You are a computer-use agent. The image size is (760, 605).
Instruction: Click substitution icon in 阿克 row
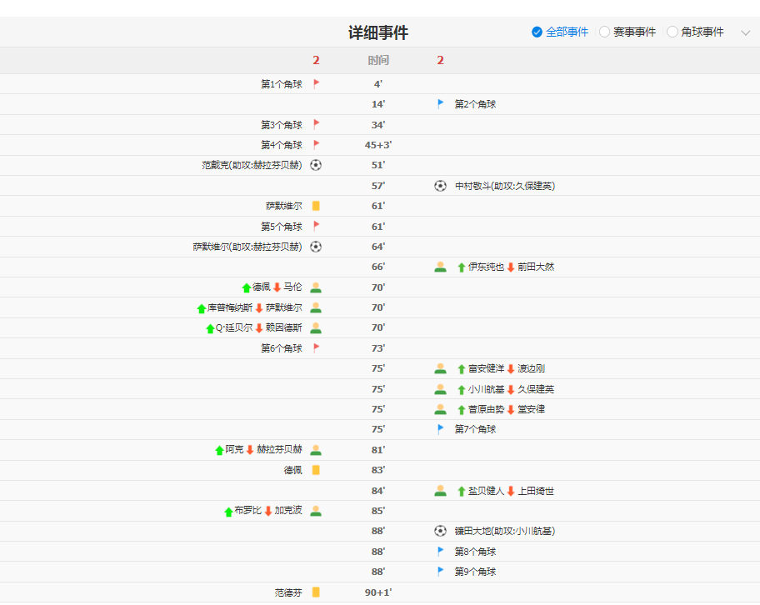(x=316, y=450)
